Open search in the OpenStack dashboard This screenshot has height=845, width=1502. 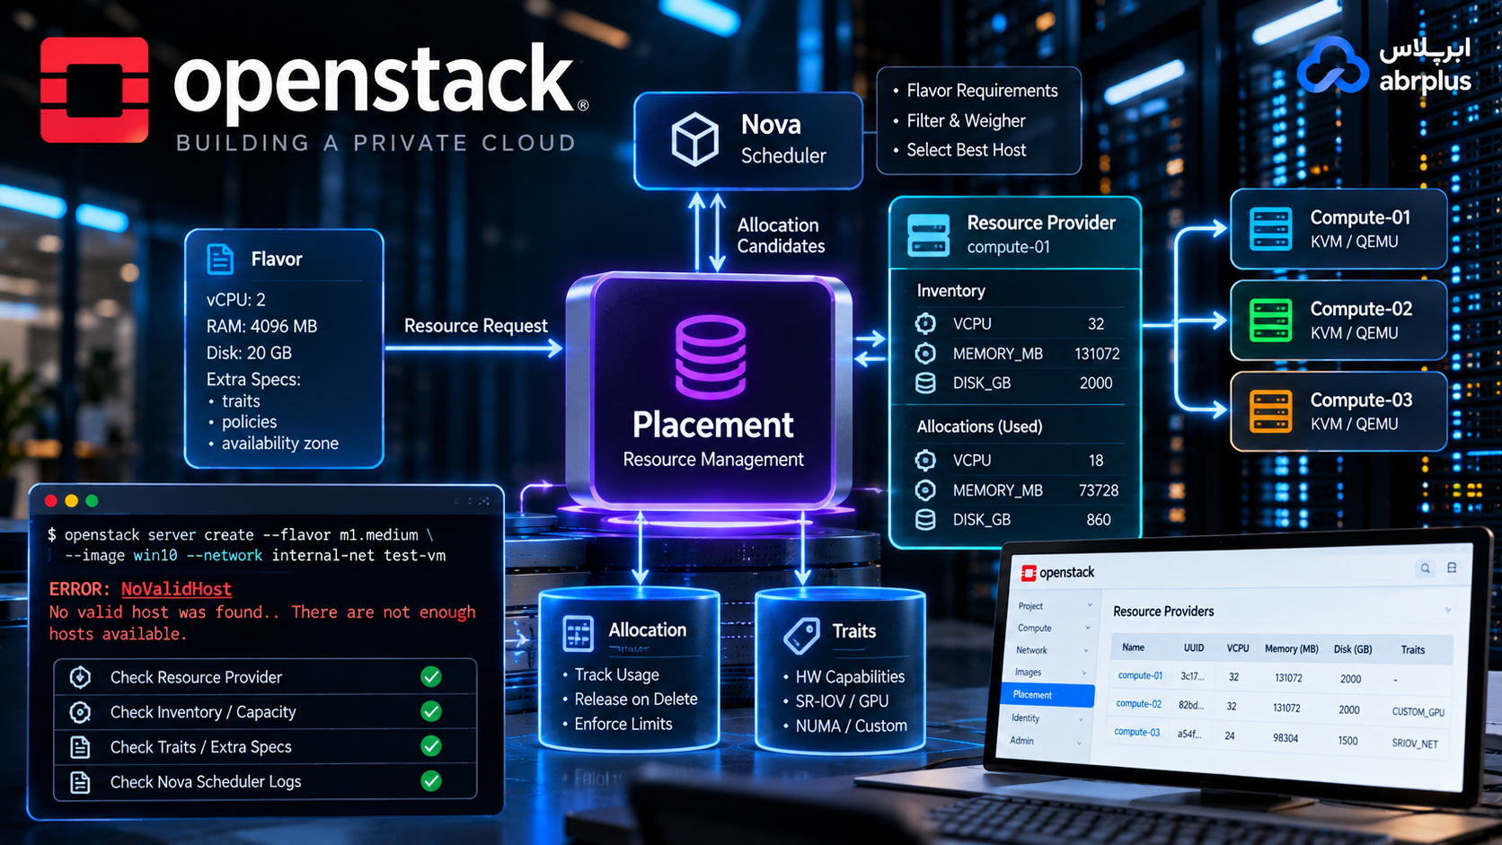[1425, 568]
